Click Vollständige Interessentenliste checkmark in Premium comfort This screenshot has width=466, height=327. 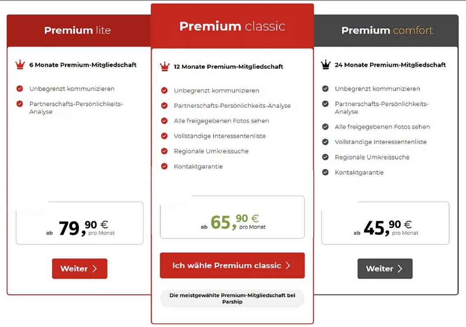click(x=326, y=142)
